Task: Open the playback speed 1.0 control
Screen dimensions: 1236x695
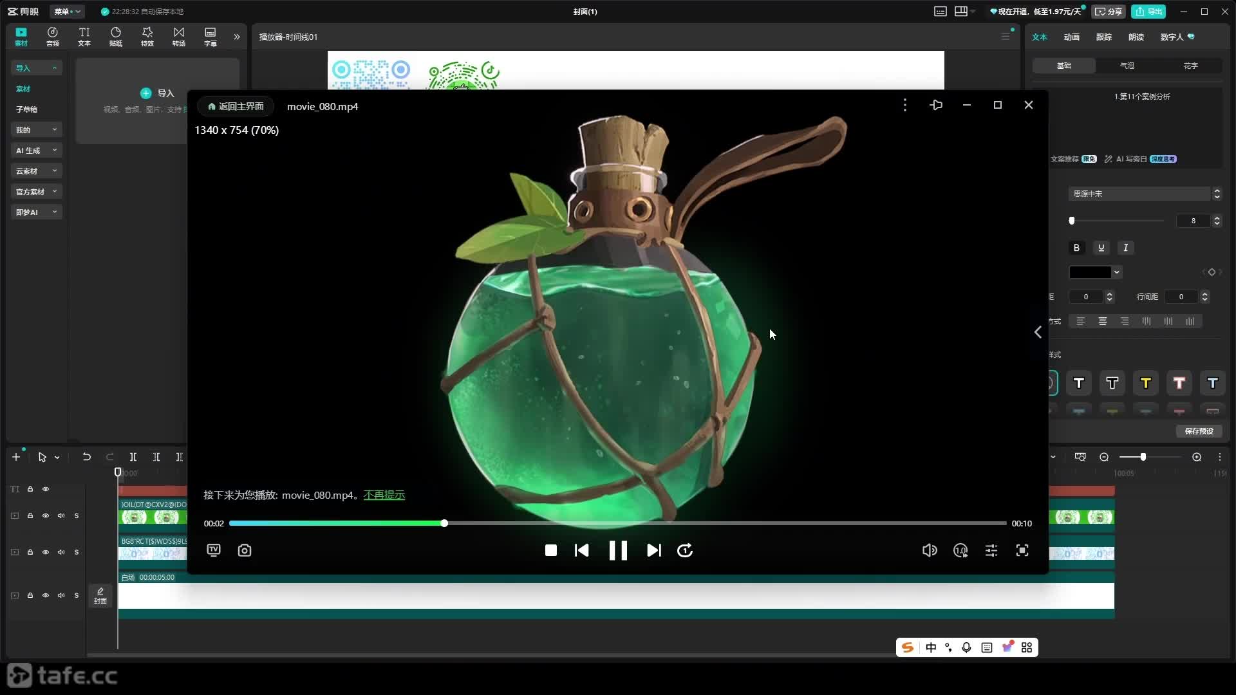Action: (x=960, y=550)
